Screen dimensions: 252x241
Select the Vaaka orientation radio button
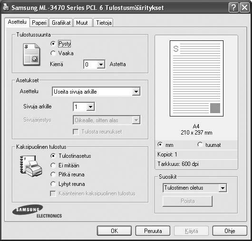[x=53, y=53]
